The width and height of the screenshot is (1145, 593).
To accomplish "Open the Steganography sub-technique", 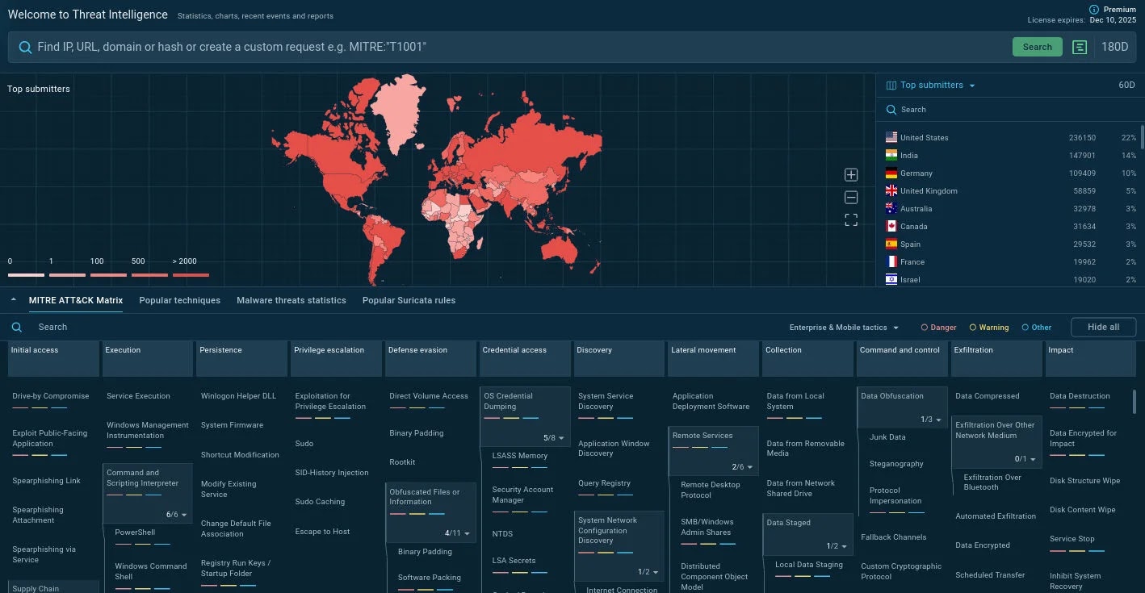I will point(896,464).
